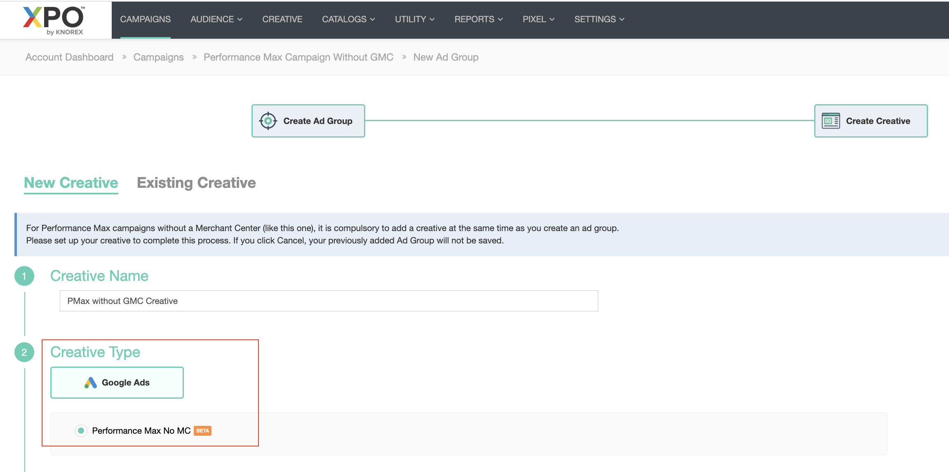Viewport: 949px width, 472px height.
Task: Click the orange BETA badge
Action: 202,431
